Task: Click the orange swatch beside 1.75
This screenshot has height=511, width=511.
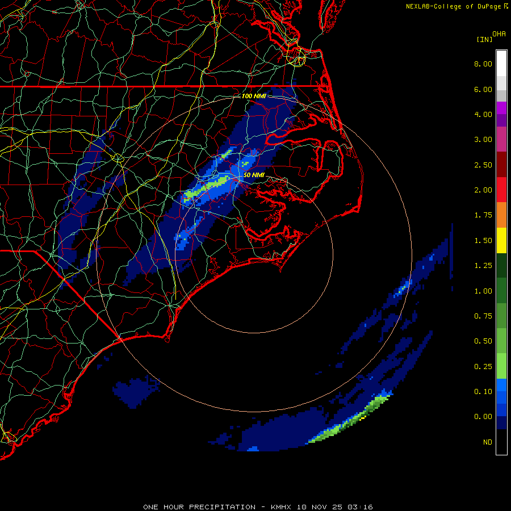Action: [x=501, y=215]
